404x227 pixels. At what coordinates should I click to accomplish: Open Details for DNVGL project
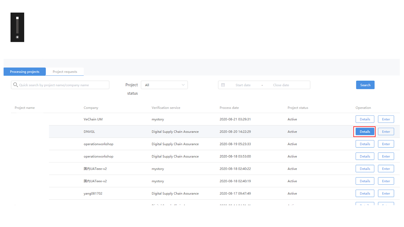(365, 132)
